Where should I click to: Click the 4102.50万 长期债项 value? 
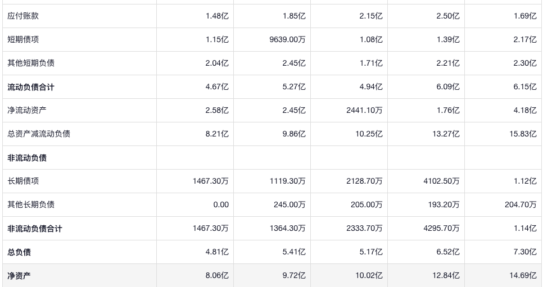[441, 181]
